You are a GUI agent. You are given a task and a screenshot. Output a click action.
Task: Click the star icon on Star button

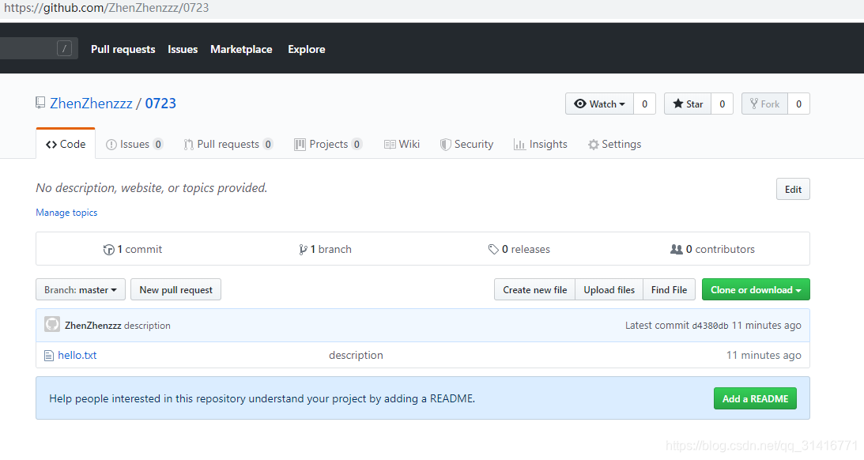677,104
